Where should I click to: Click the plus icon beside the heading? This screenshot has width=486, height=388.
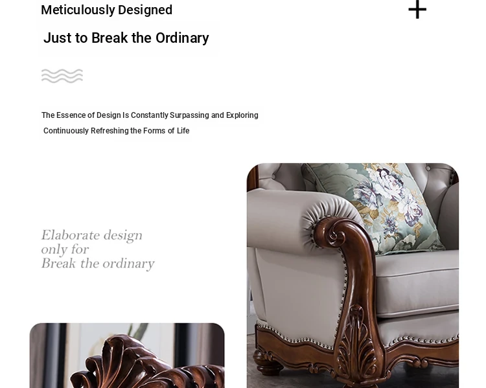point(417,10)
